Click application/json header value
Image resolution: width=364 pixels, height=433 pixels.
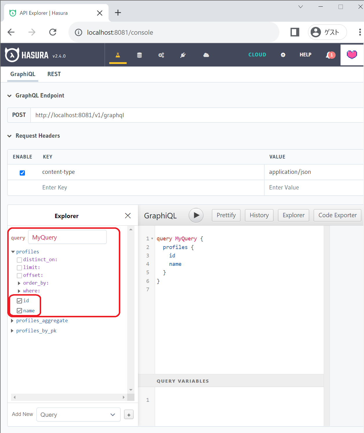[290, 172]
